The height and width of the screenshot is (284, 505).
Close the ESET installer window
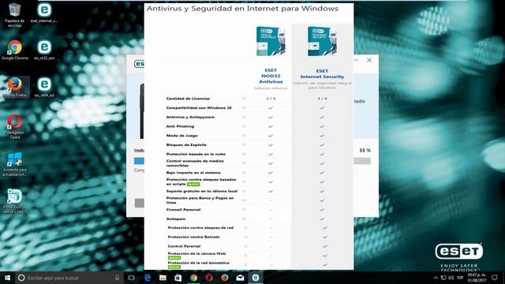[369, 60]
